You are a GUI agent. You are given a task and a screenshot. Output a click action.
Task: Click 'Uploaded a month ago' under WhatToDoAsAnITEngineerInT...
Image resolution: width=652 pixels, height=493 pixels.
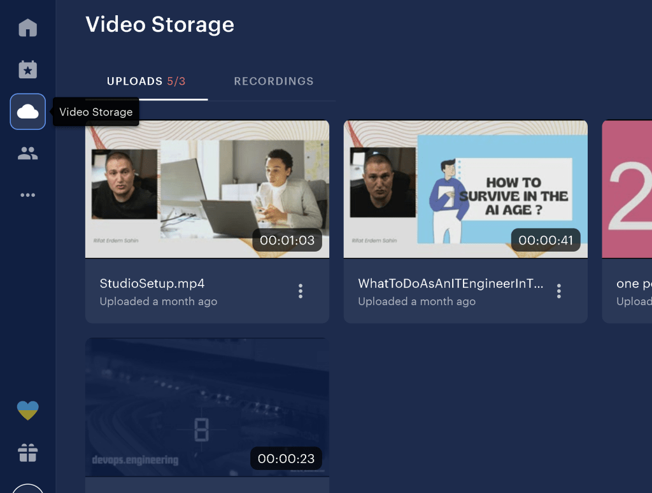416,301
